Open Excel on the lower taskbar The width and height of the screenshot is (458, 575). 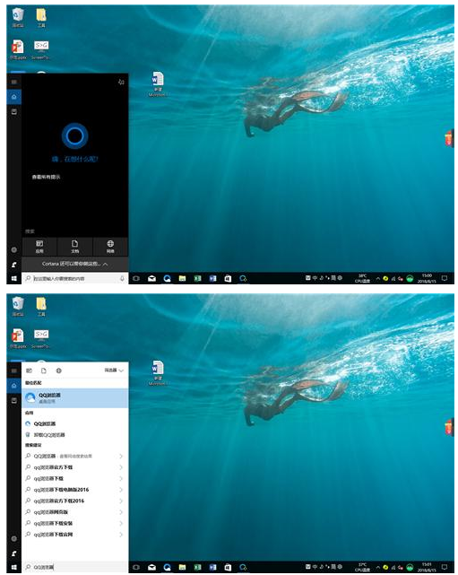point(197,567)
